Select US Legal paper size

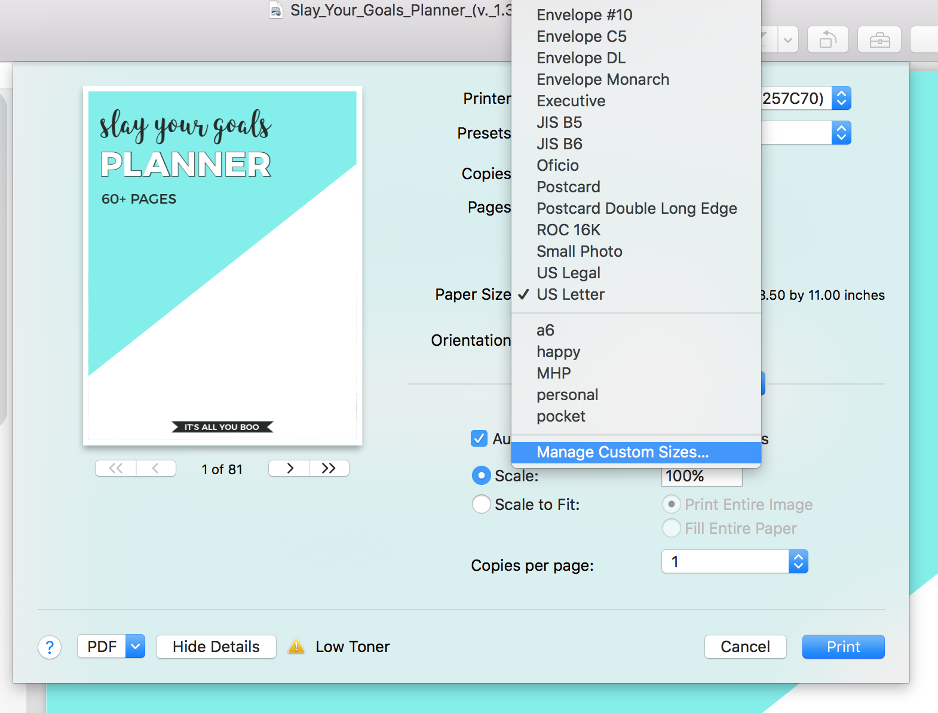pyautogui.click(x=568, y=273)
